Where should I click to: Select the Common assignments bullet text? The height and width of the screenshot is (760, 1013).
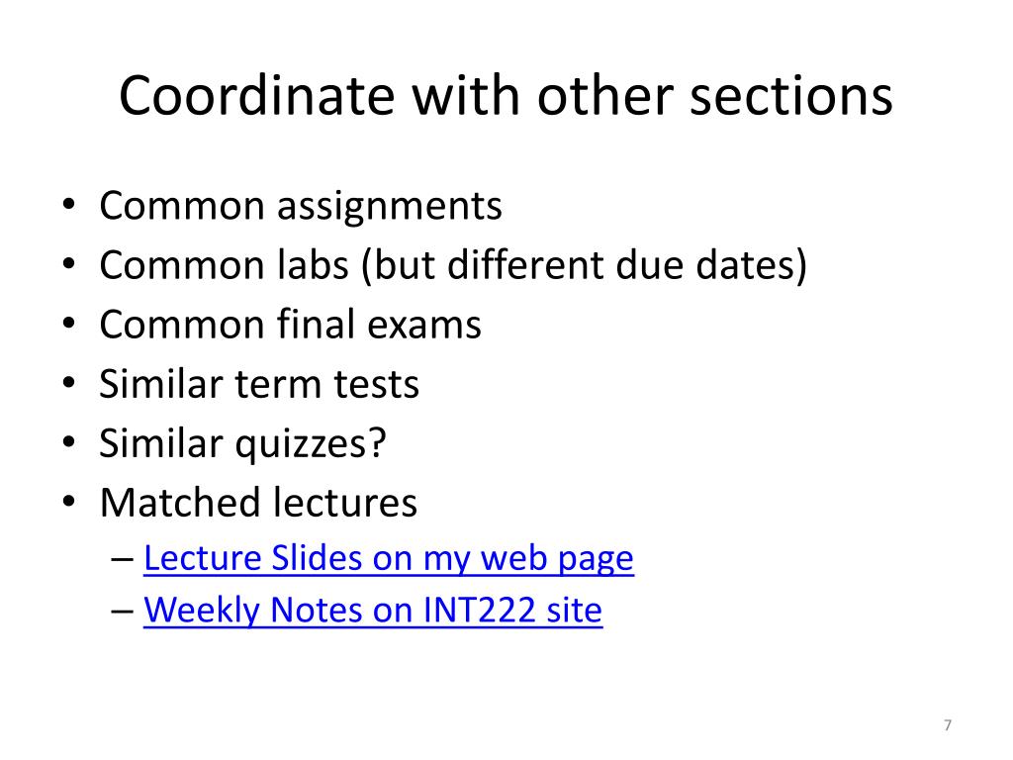(301, 207)
